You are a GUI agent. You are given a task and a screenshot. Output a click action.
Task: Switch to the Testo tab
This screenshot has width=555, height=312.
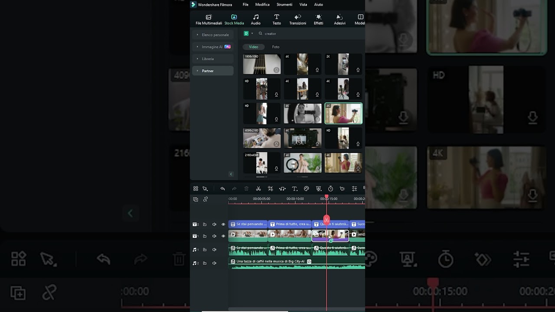pos(277,19)
